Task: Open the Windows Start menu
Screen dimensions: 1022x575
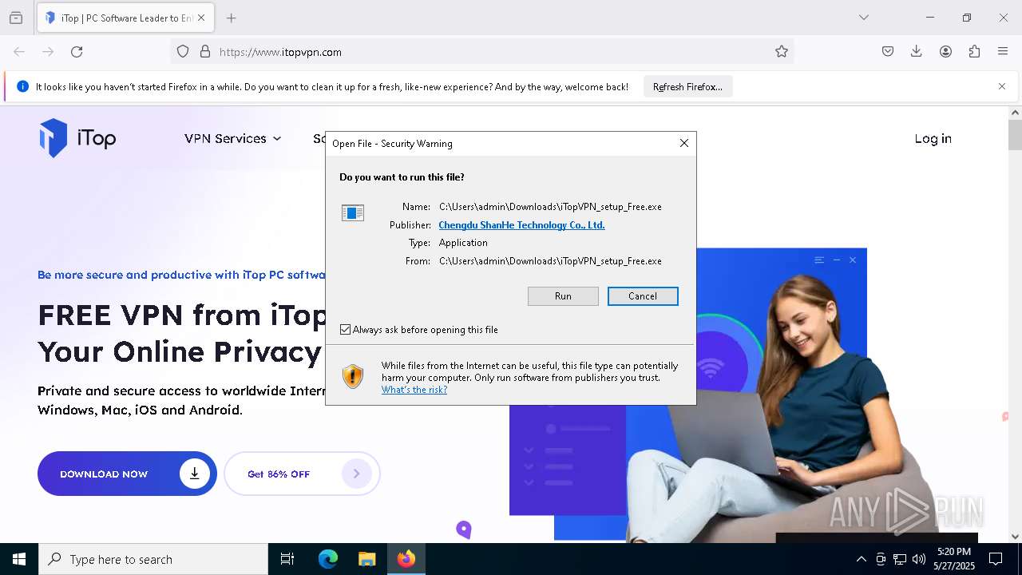Action: [19, 559]
